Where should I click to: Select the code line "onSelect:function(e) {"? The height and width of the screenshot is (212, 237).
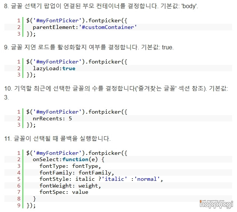tap(69, 160)
